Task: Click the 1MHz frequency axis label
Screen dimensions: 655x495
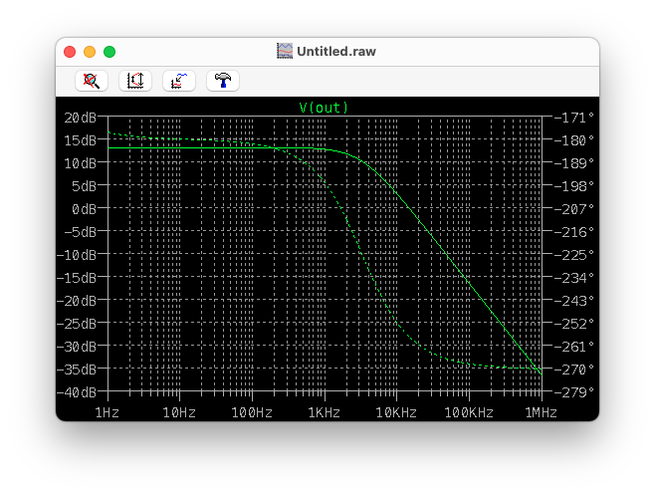Action: tap(541, 413)
